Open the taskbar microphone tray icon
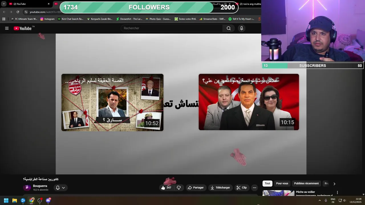The width and height of the screenshot is (365, 205). 326,200
